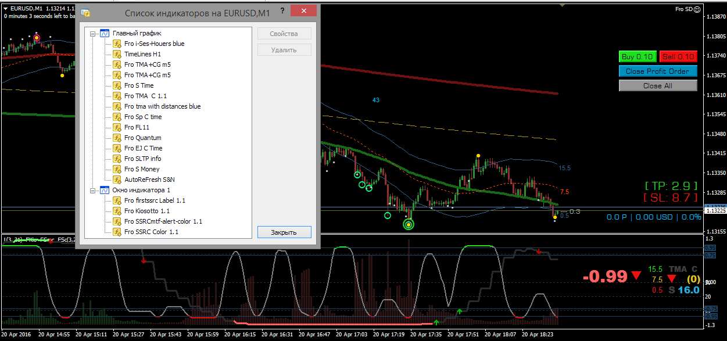Click the pink-ringed yellow marker on the chart
The image size is (727, 341).
(x=37, y=38)
